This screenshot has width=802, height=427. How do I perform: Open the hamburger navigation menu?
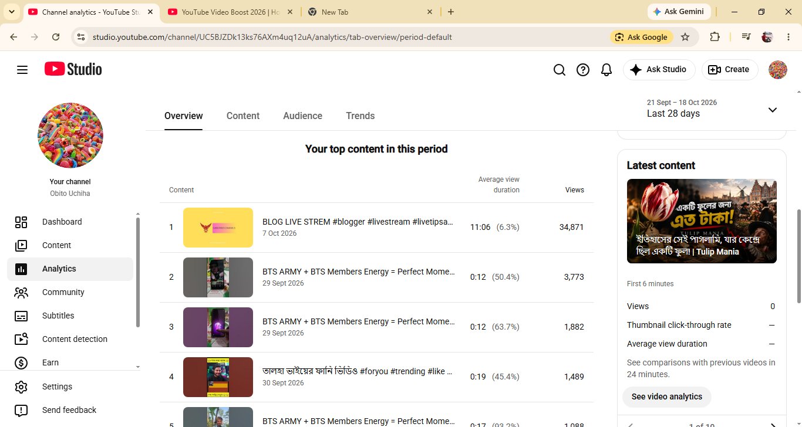[22, 70]
